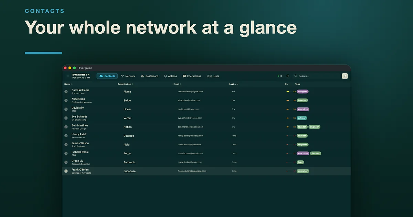Open the history clock icon
This screenshot has width=413, height=217.
(x=288, y=76)
